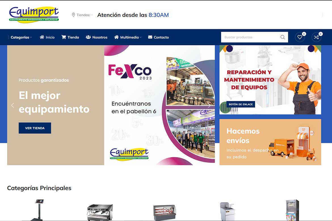The width and height of the screenshot is (332, 221).
Task: Click the BOTÓN DE ENLACE button
Action: tap(241, 104)
